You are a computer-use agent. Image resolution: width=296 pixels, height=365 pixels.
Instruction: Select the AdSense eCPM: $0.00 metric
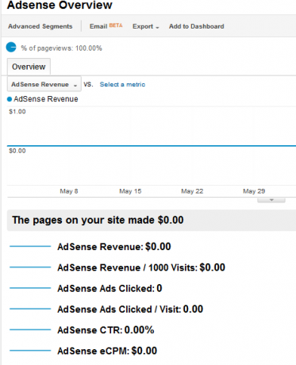(x=107, y=351)
